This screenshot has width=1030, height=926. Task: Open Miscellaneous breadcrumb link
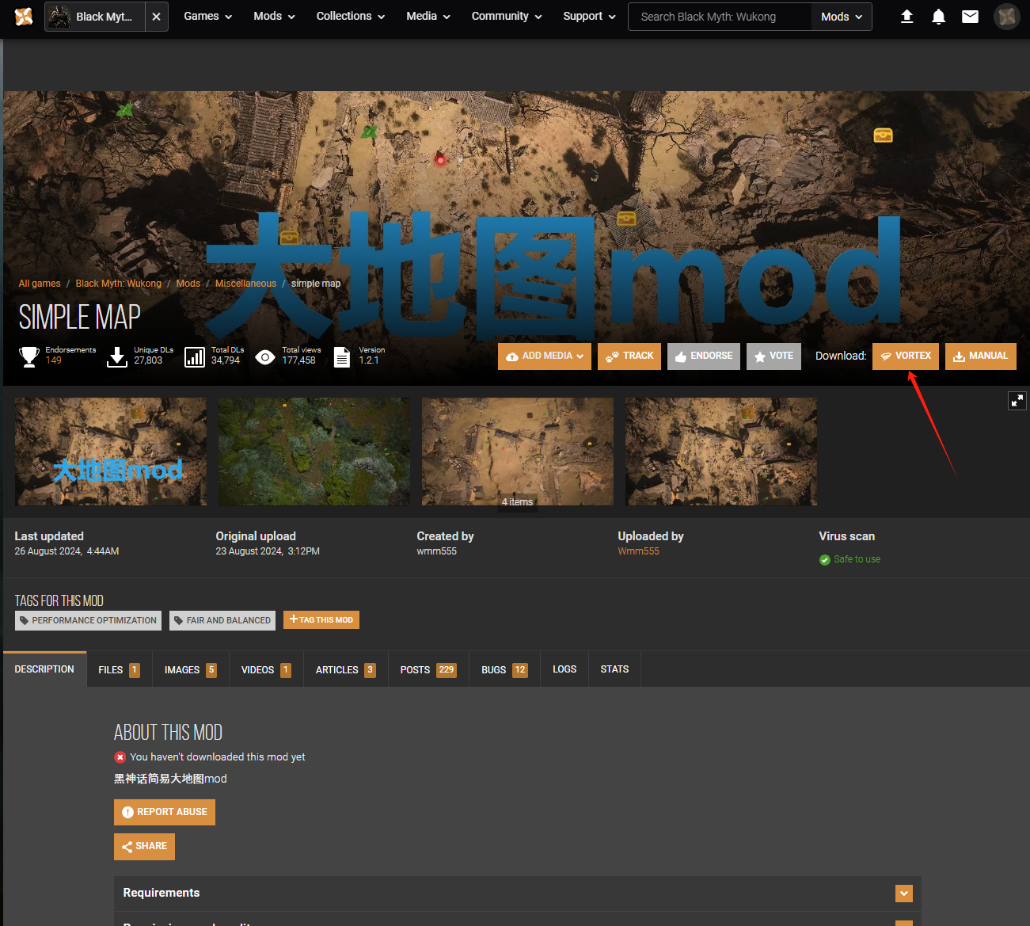[x=245, y=284]
